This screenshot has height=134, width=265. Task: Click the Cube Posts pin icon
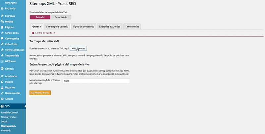click(2, 44)
